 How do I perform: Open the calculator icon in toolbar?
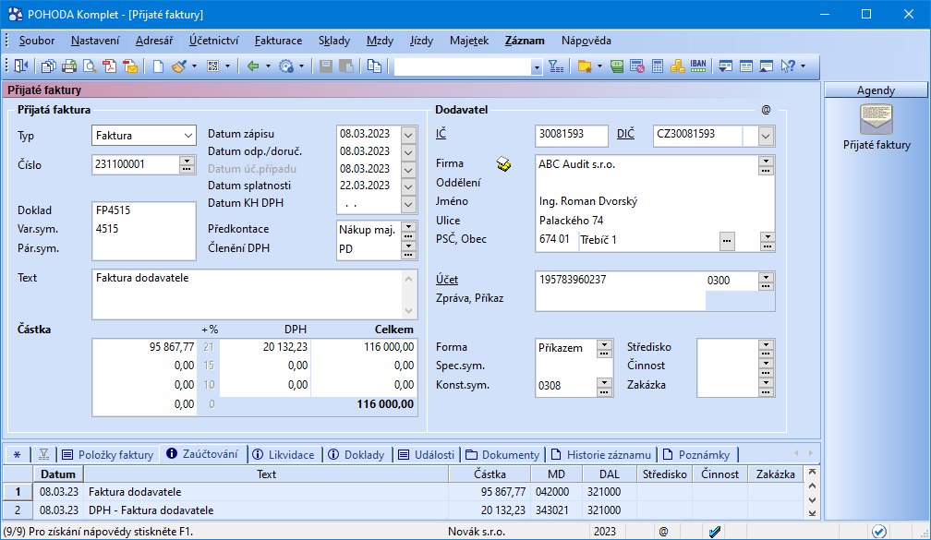point(658,66)
